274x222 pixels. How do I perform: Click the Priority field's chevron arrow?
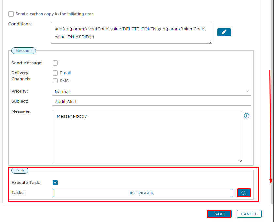(247, 91)
